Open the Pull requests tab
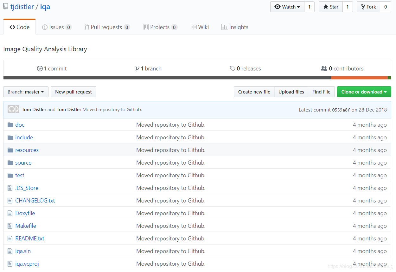This screenshot has width=396, height=272. coord(107,27)
